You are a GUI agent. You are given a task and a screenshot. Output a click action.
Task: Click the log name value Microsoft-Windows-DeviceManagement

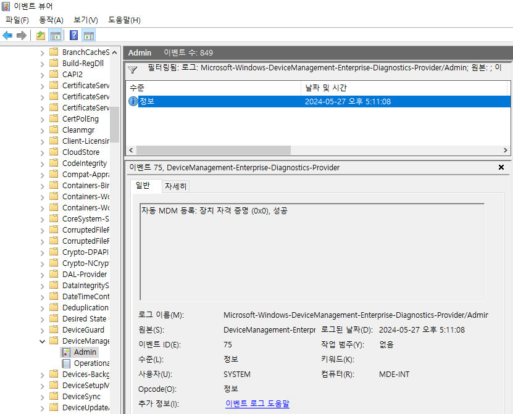coord(356,315)
